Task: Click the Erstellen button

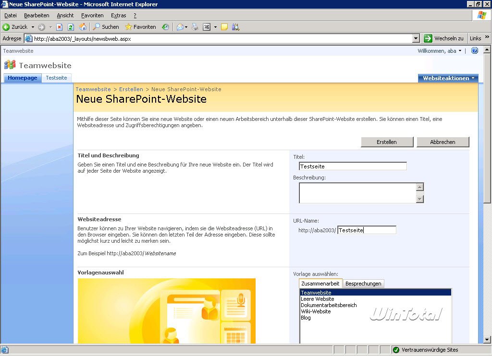Action: coord(387,142)
